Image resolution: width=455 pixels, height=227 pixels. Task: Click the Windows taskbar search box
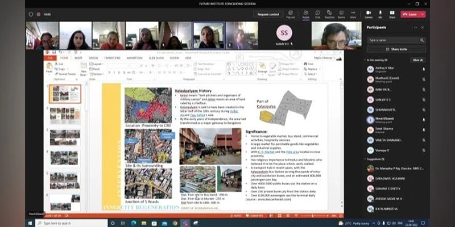coord(72,223)
